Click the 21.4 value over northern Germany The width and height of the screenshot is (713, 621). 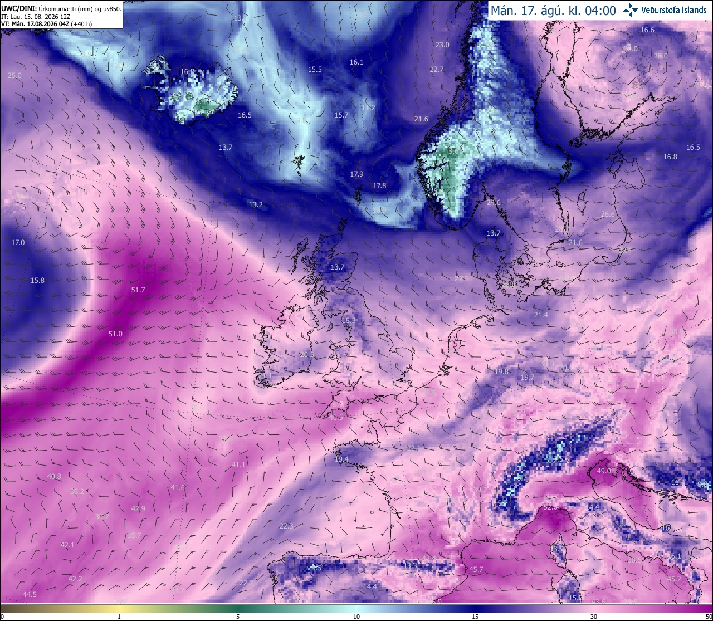[541, 315]
